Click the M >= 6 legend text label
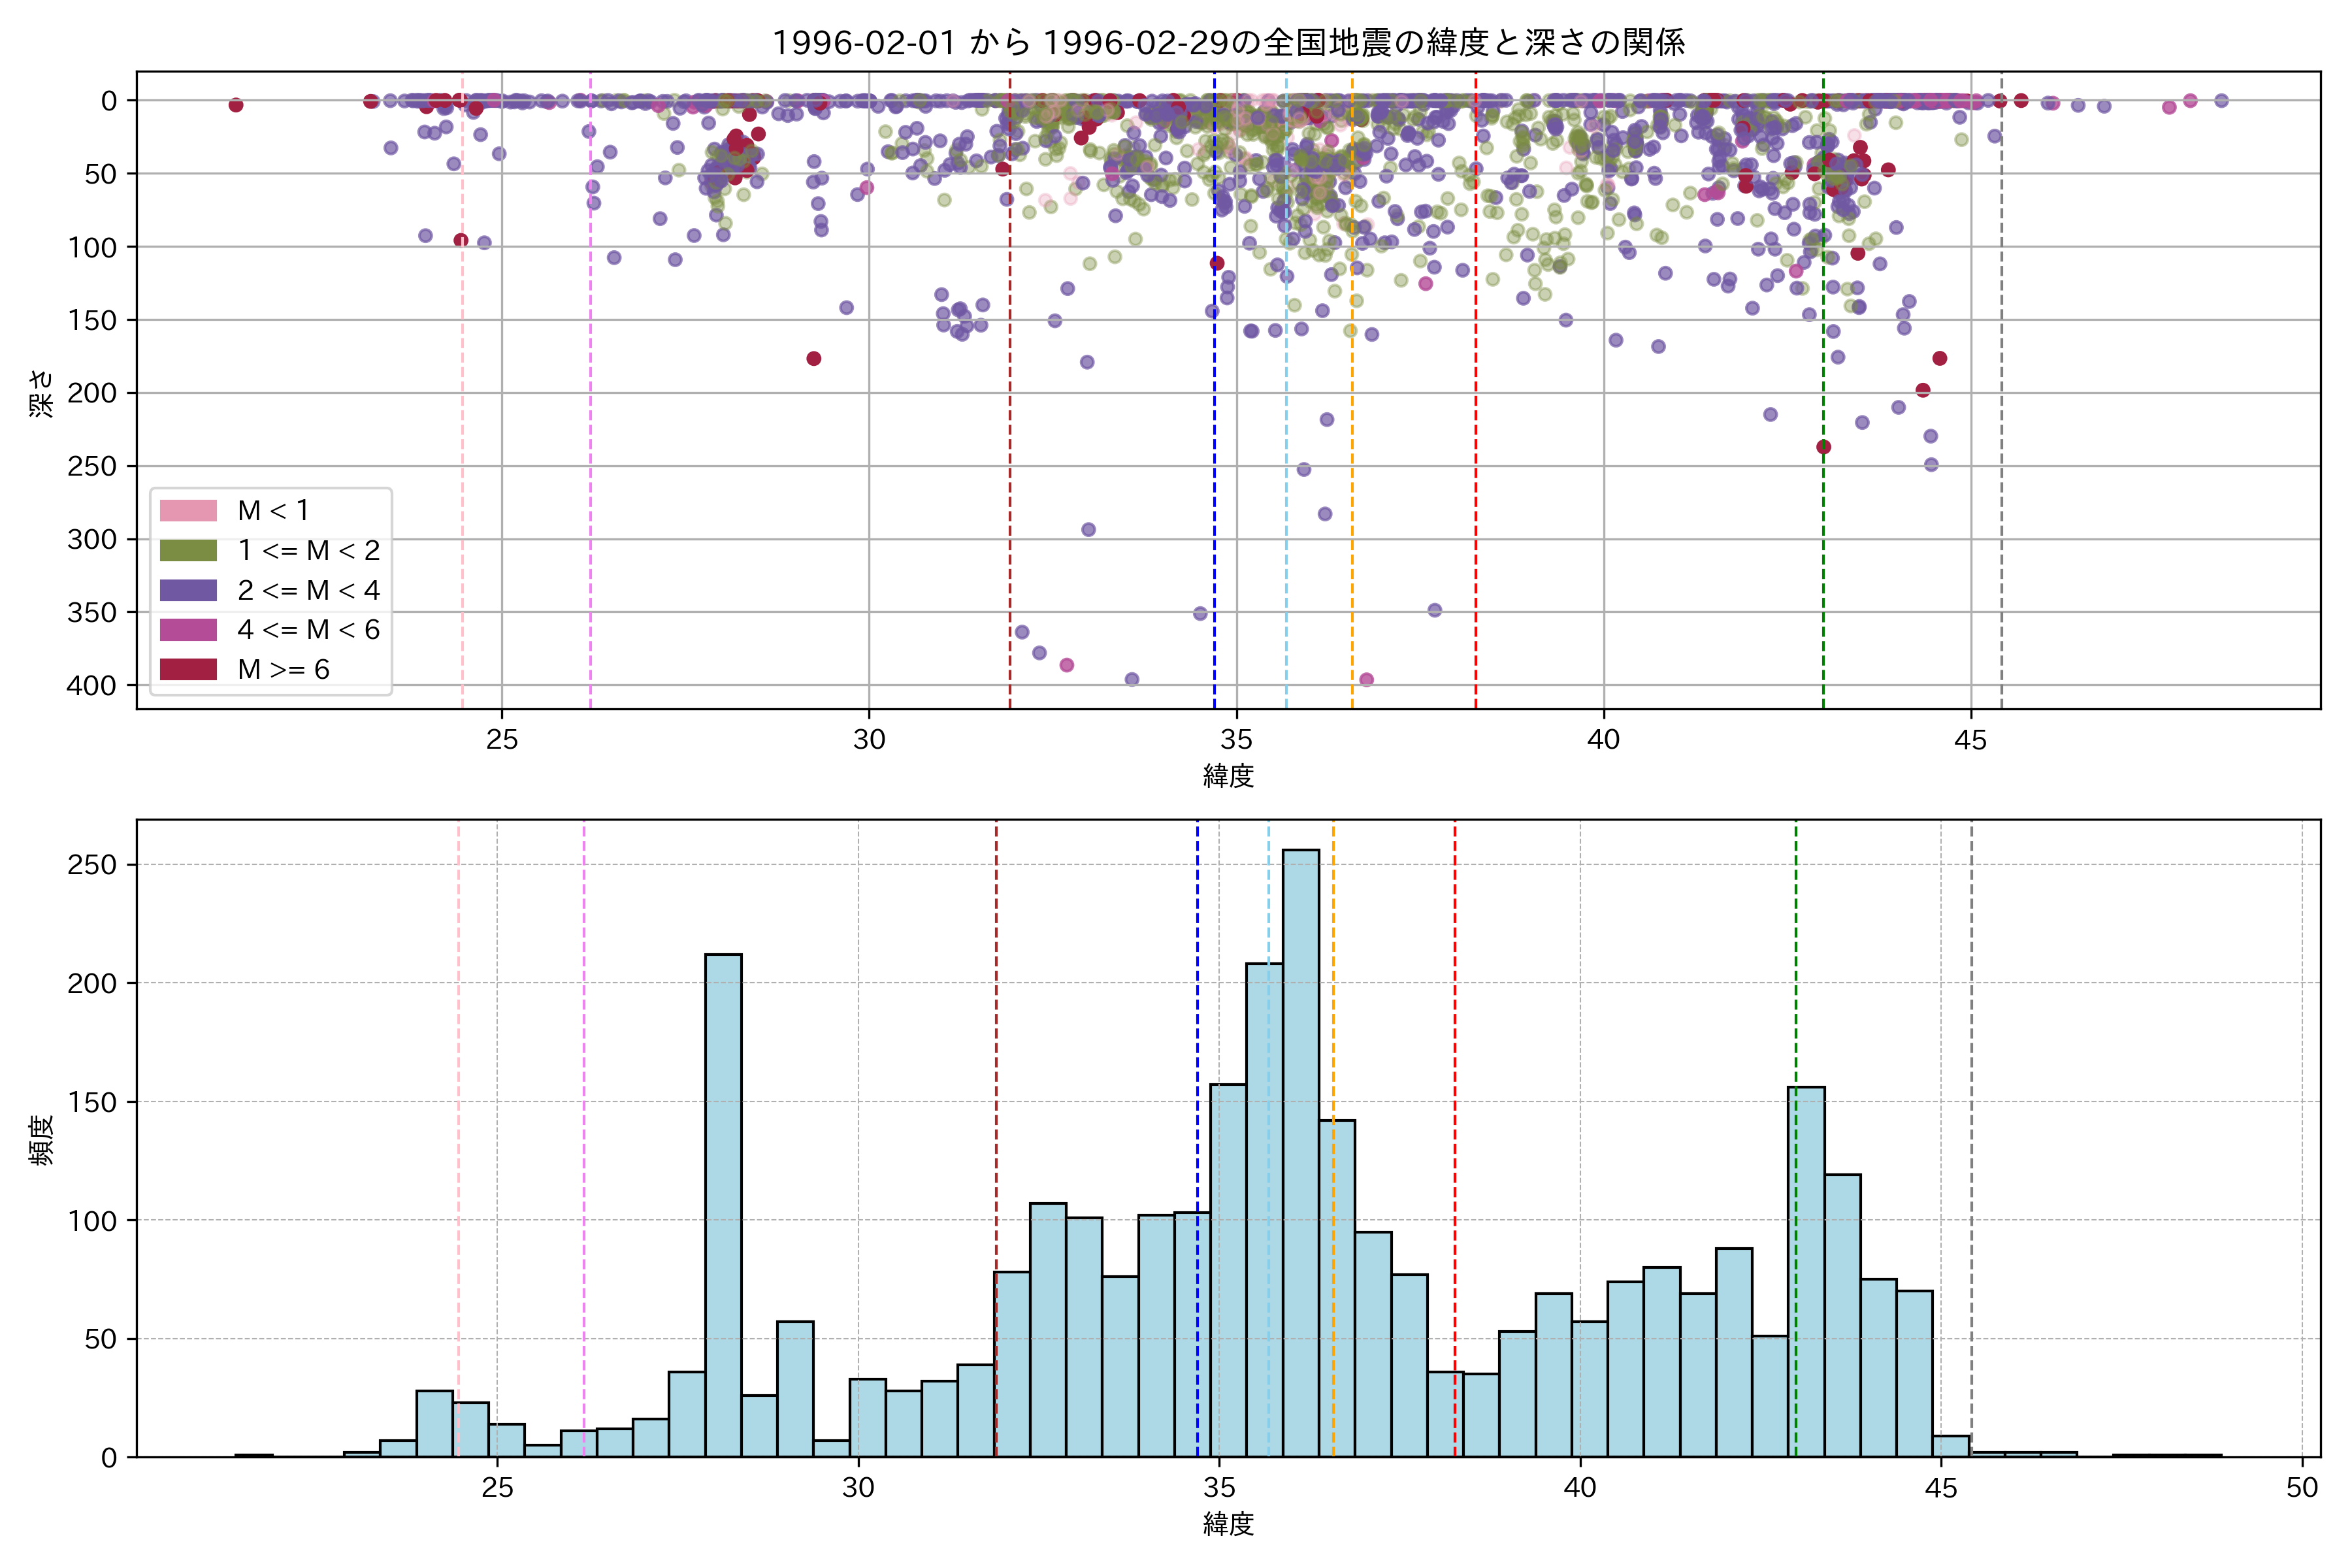The image size is (2352, 1568). point(283,669)
